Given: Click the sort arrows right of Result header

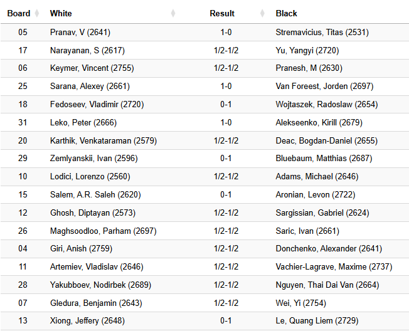Looking at the screenshot, I should click(262, 13).
